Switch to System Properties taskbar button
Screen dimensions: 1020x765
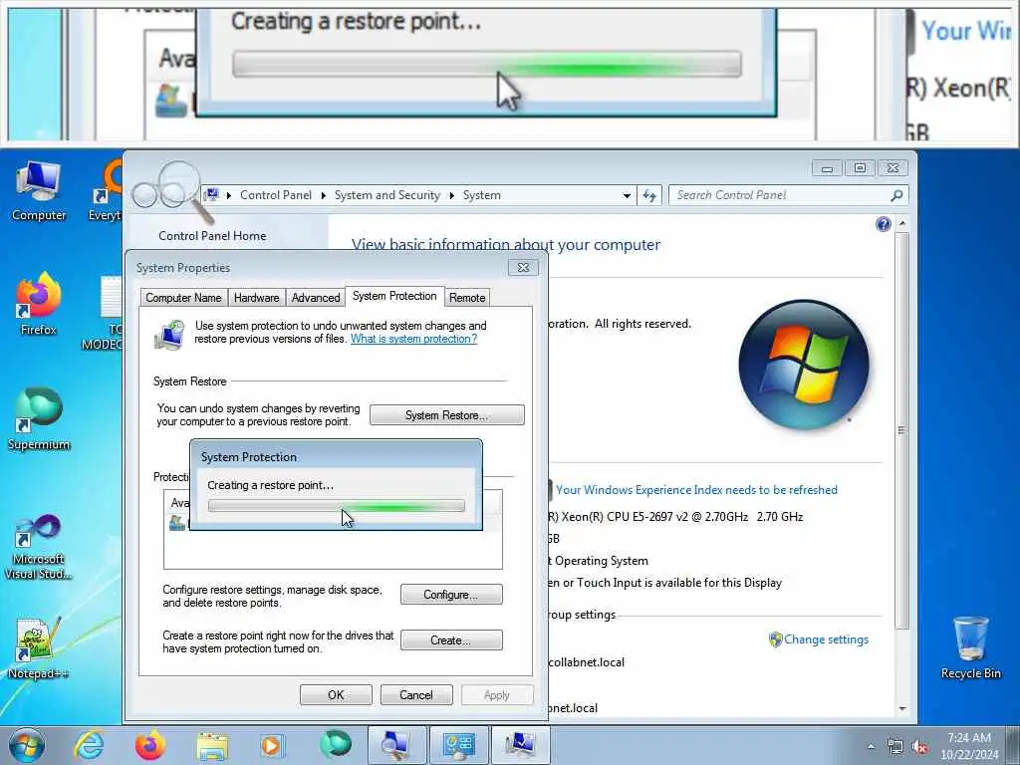coord(520,745)
